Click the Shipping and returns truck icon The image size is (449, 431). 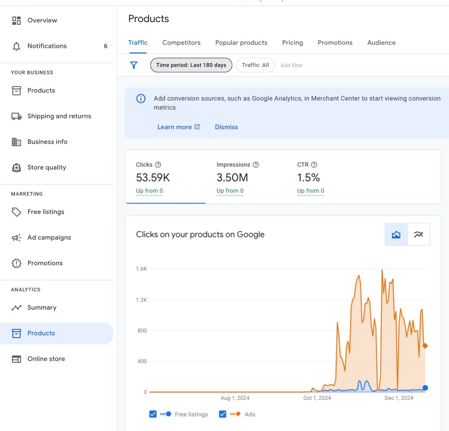pos(16,116)
